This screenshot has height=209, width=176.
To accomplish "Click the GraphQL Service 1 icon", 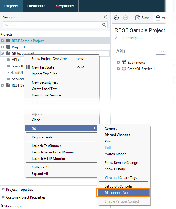I will click(x=124, y=69).
